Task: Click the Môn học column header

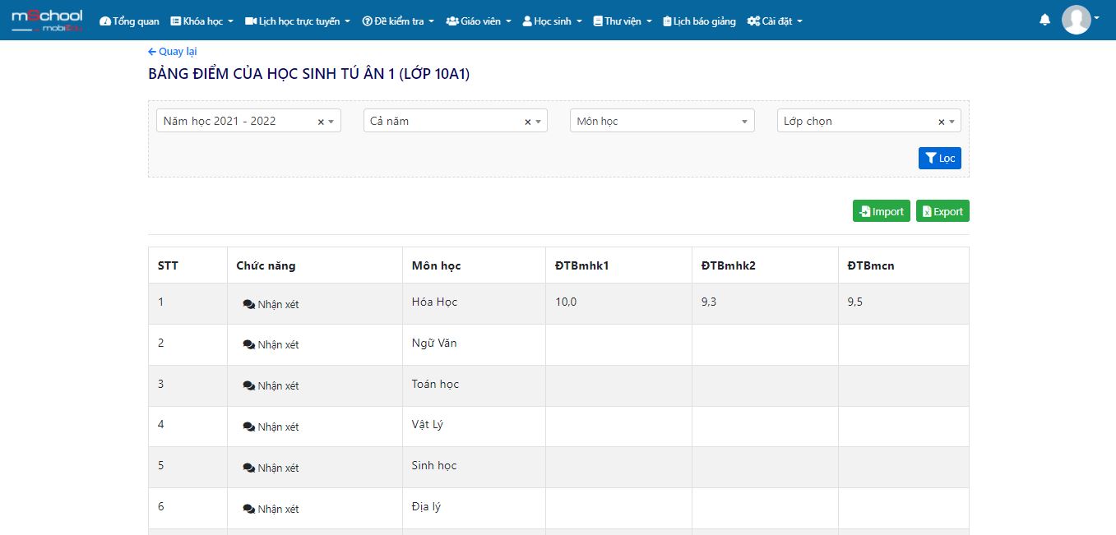Action: click(x=474, y=265)
